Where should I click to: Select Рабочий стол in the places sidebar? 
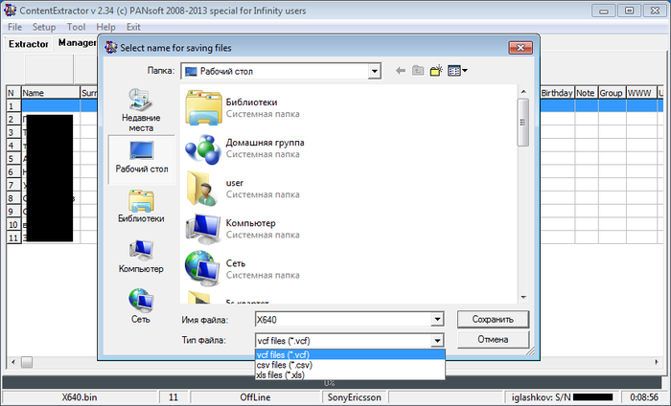point(141,155)
